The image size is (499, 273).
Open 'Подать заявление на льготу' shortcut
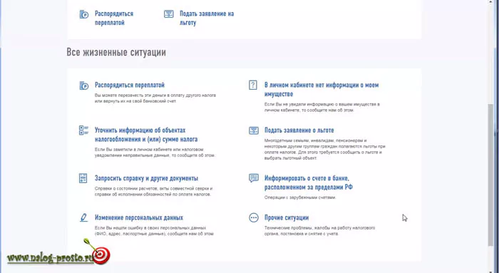[x=207, y=18]
